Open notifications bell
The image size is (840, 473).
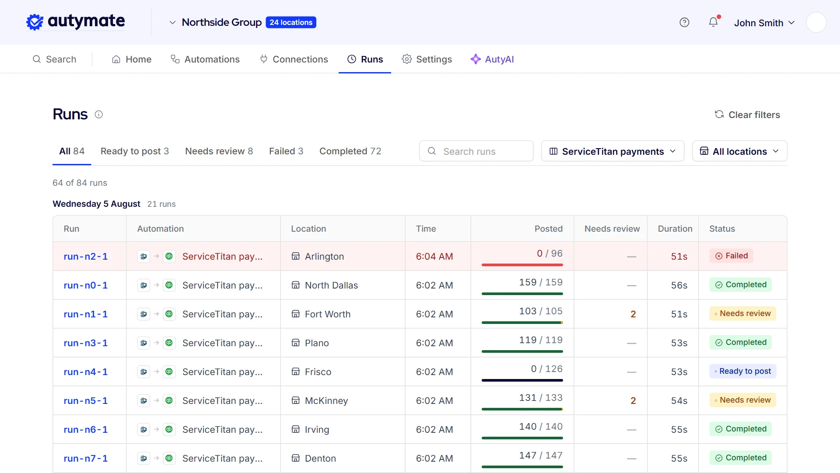click(x=713, y=22)
